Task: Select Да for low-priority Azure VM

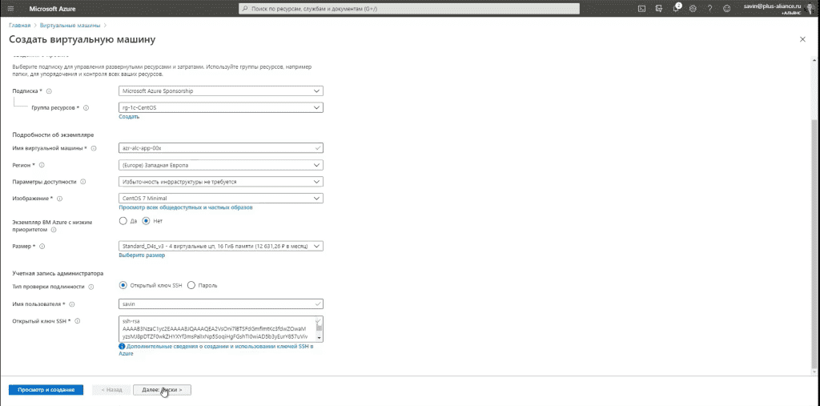Action: coord(123,221)
